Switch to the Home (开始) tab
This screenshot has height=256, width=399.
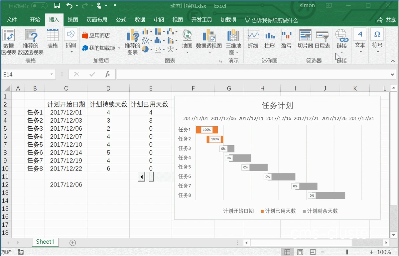coord(35,20)
